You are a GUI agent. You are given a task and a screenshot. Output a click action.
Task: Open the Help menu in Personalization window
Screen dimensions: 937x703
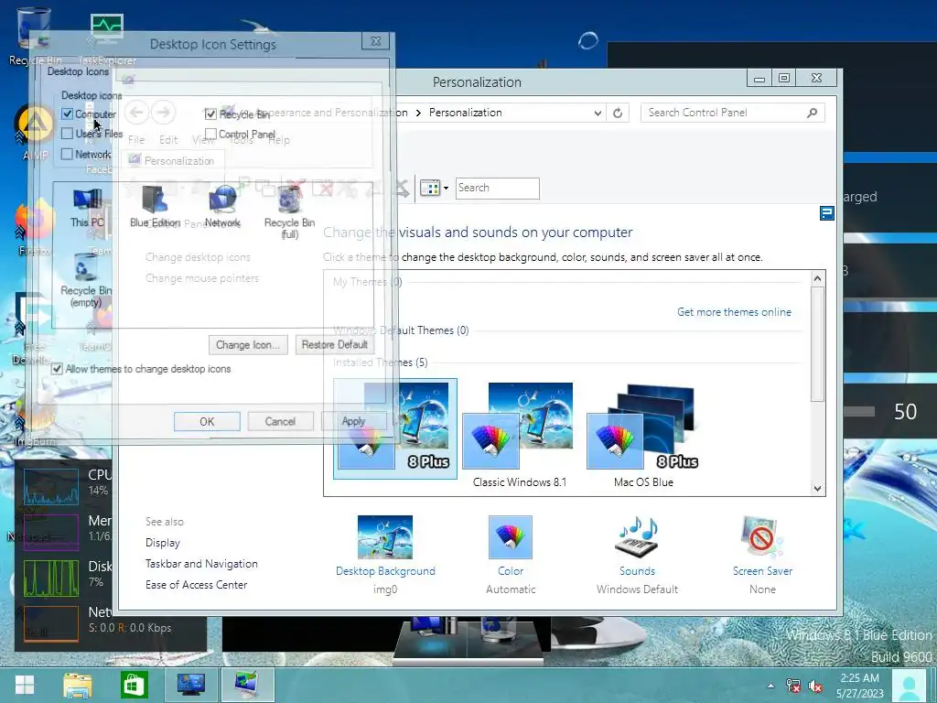[x=278, y=140]
